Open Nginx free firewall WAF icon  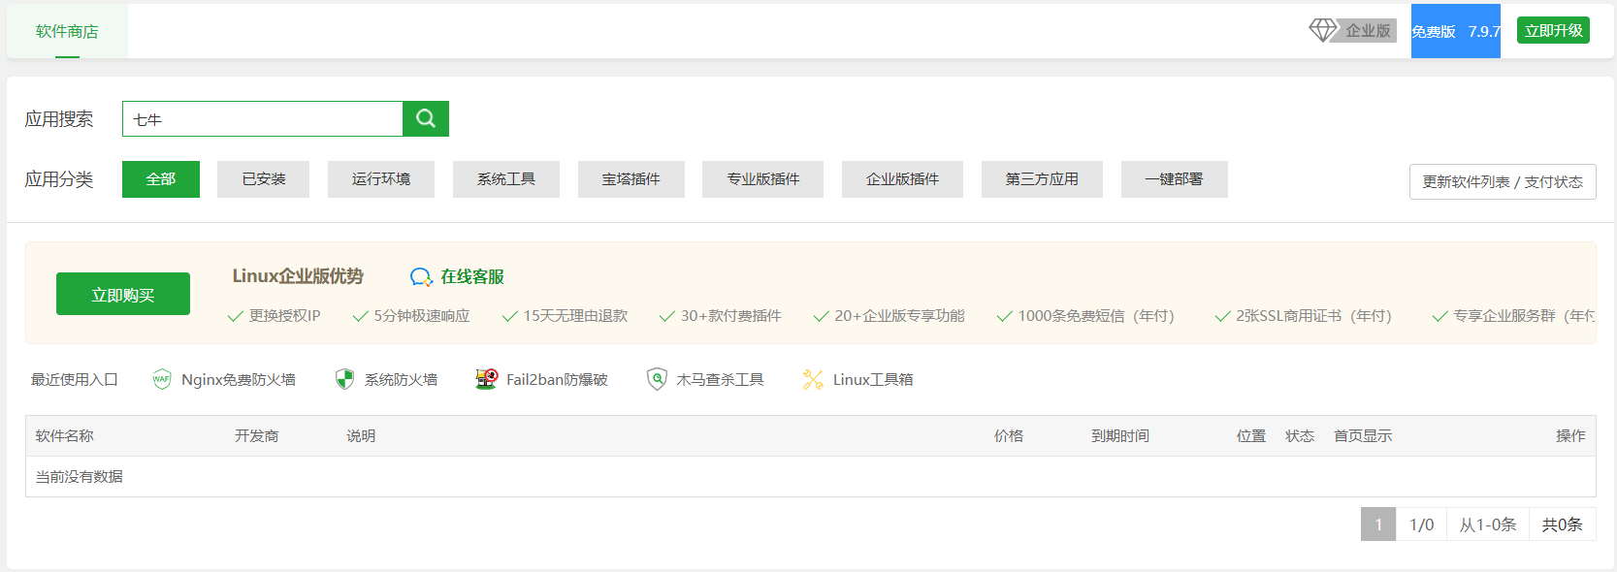[x=162, y=379]
